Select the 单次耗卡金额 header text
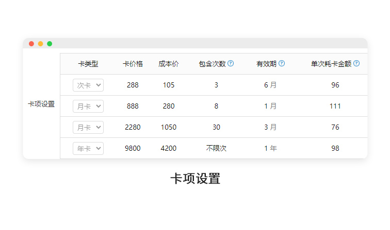This screenshot has height=230, width=390. 331,64
